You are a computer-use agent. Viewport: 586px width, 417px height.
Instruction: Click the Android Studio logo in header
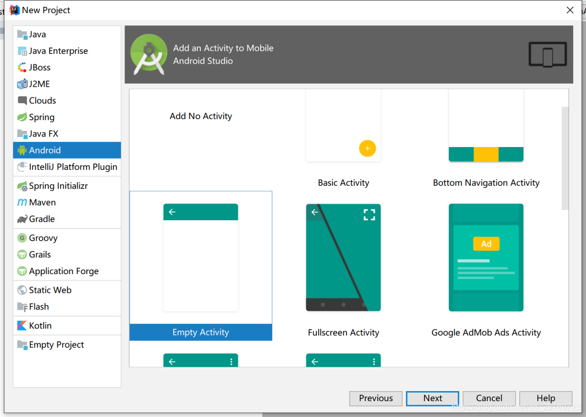149,55
